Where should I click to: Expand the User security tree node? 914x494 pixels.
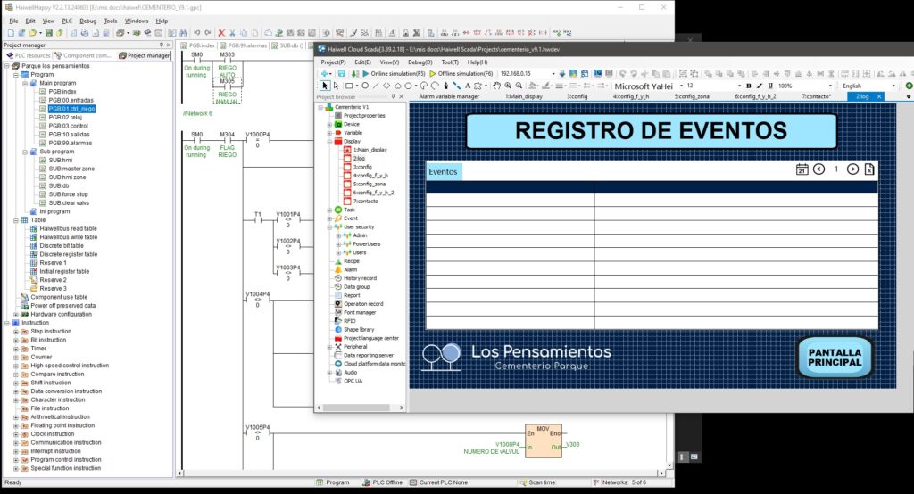point(328,226)
